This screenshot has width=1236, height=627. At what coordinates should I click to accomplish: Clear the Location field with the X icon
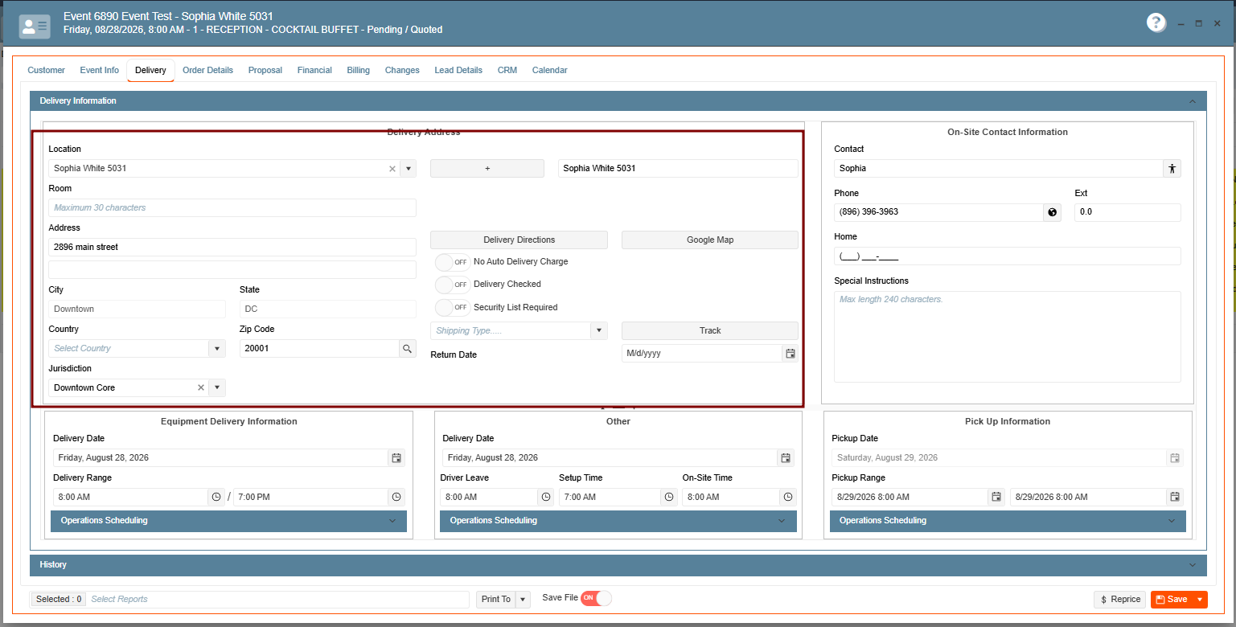tap(392, 169)
